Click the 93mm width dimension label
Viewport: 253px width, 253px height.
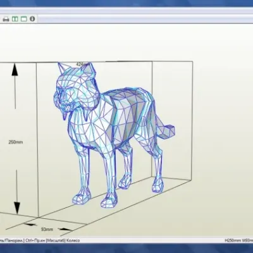[47, 229]
